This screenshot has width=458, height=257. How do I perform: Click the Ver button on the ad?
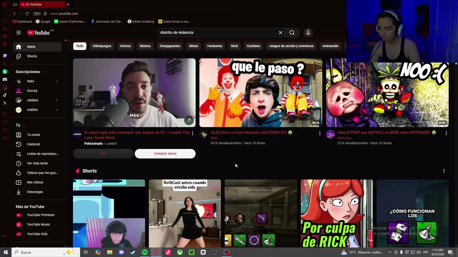click(103, 153)
